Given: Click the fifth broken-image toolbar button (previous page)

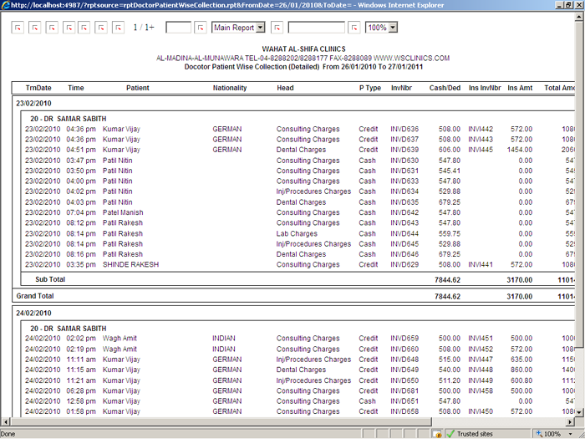Looking at the screenshot, I should coord(84,28).
